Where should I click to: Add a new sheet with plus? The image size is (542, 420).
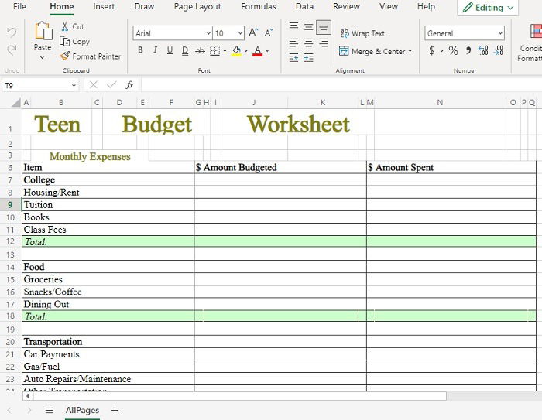click(115, 410)
